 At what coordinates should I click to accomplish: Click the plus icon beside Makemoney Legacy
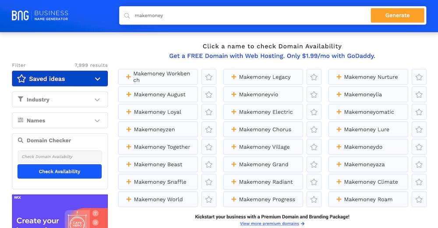pos(234,77)
